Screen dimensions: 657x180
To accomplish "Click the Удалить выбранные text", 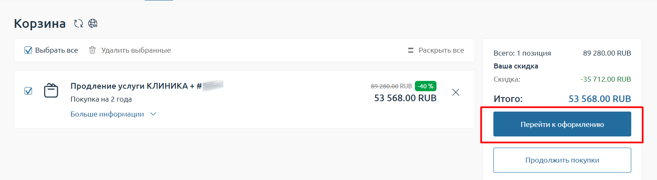I will [136, 50].
